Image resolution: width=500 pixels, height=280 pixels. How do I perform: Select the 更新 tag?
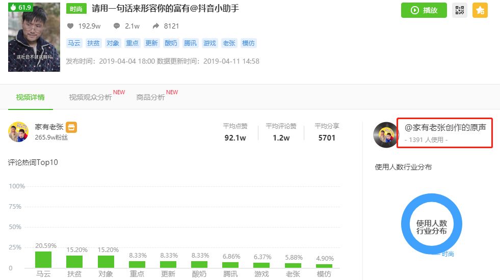point(151,43)
